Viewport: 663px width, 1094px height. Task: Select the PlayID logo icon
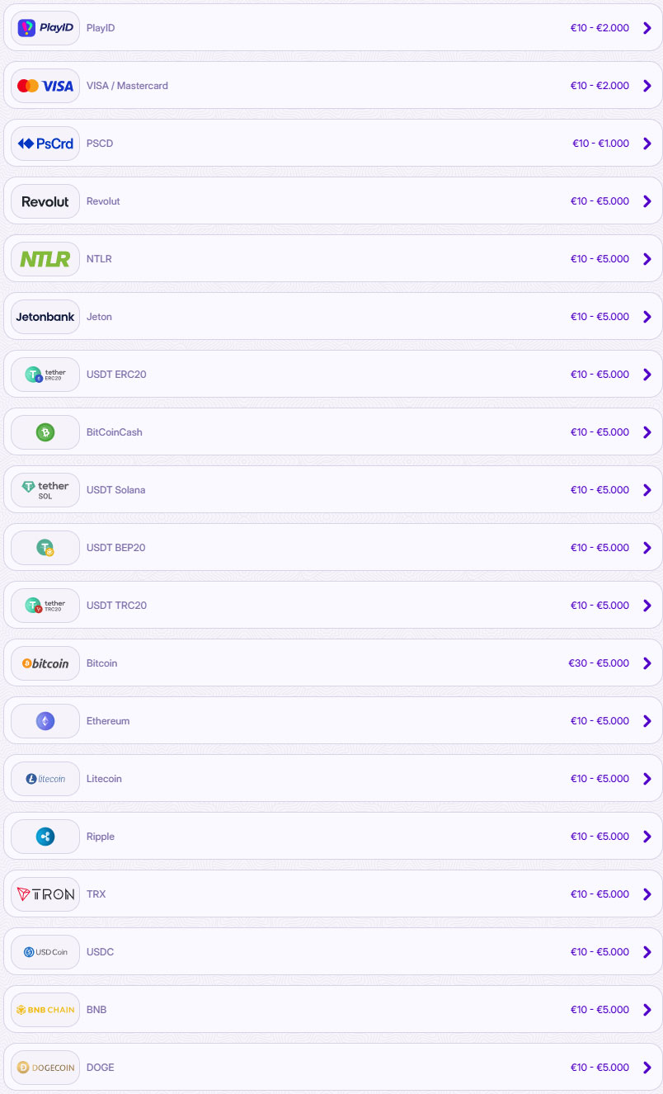click(x=45, y=28)
